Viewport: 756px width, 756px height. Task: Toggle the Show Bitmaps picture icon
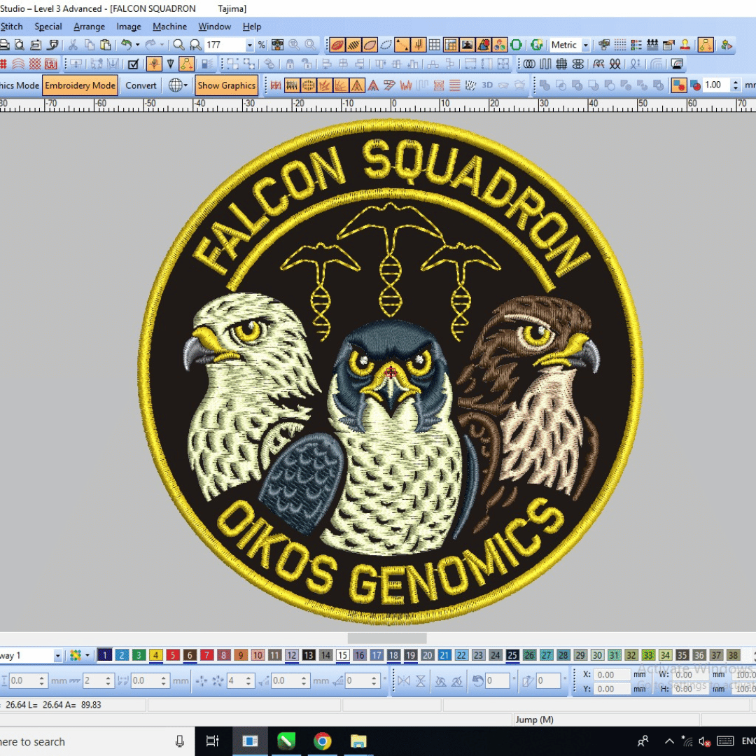click(467, 45)
